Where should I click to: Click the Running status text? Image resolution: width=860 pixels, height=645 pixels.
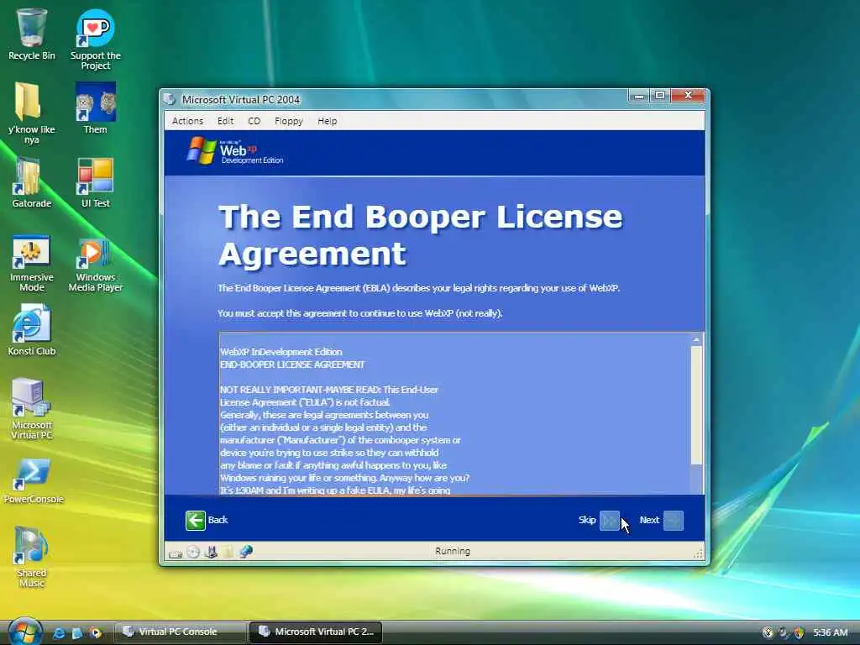[x=453, y=551]
